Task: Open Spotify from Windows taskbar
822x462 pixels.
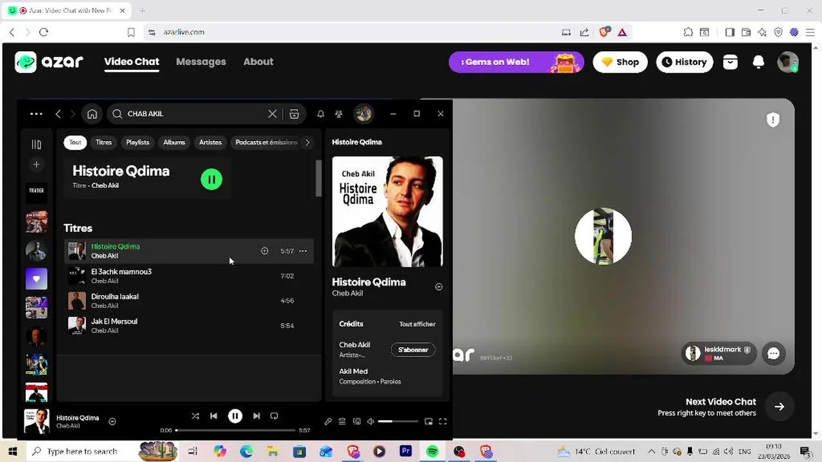Action: point(432,452)
